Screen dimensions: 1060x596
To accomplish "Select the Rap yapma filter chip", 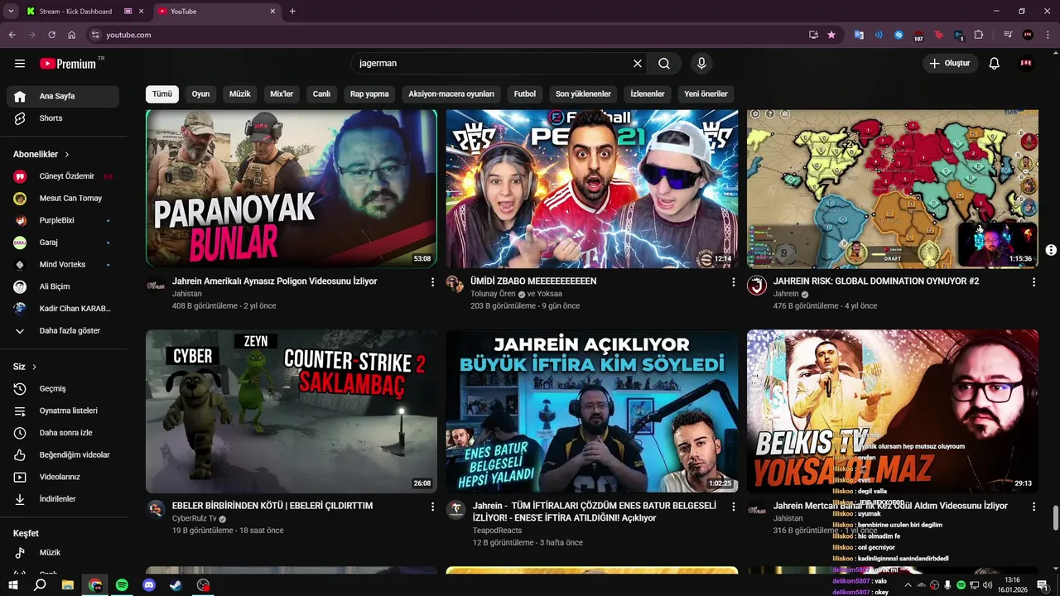I will (x=369, y=94).
